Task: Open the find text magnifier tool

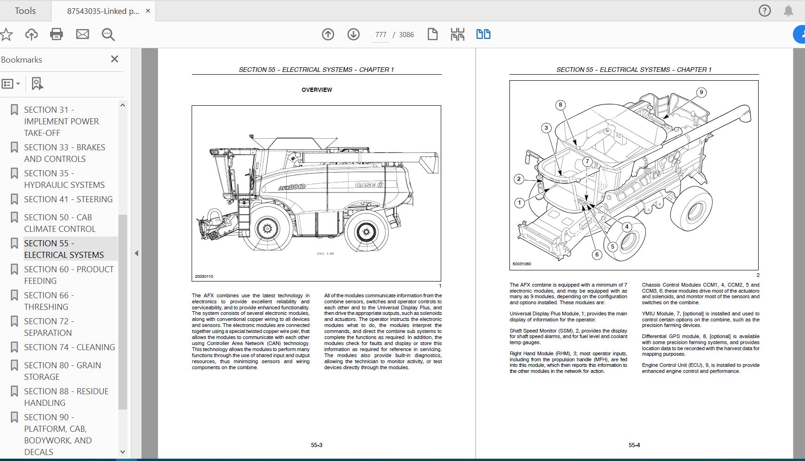Action: pos(108,34)
